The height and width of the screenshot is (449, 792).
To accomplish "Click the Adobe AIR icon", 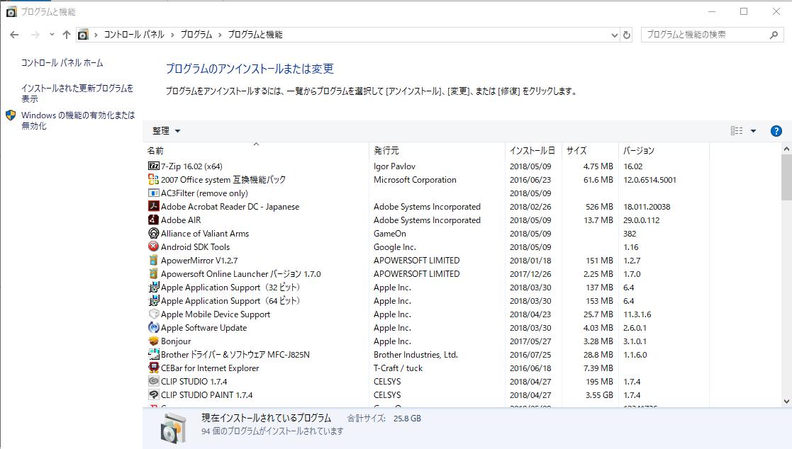I will coord(154,220).
